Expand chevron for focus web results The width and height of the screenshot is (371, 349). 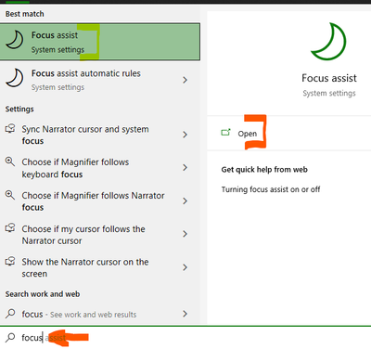(185, 314)
